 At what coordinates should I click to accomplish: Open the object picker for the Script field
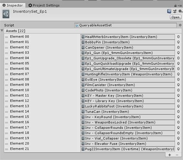180,25
